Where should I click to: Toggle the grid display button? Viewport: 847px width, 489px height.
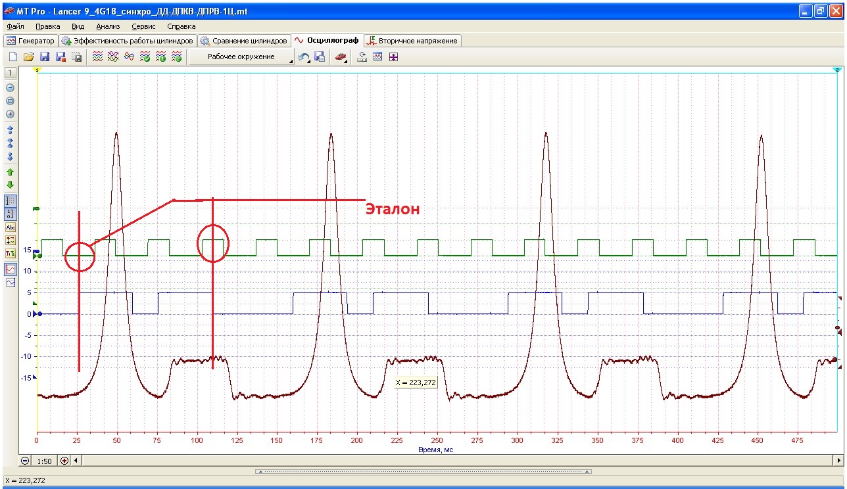click(10, 200)
